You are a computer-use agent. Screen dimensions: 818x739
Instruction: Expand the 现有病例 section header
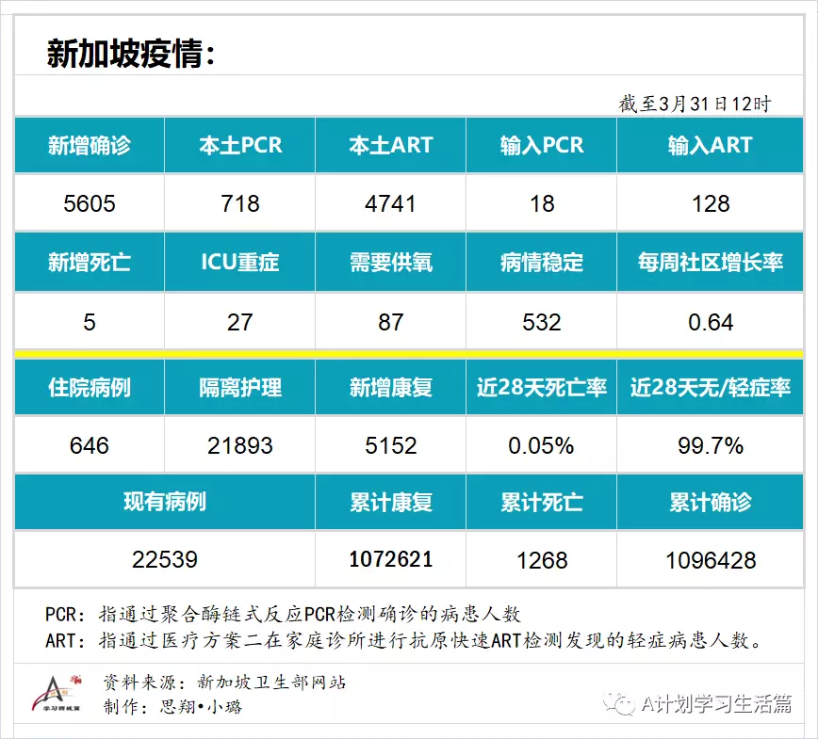(x=165, y=502)
